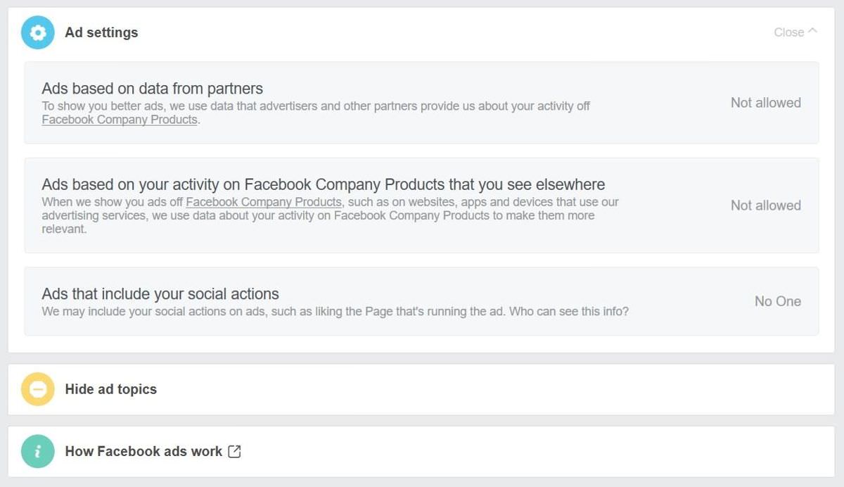Click the partners data description text

point(316,113)
